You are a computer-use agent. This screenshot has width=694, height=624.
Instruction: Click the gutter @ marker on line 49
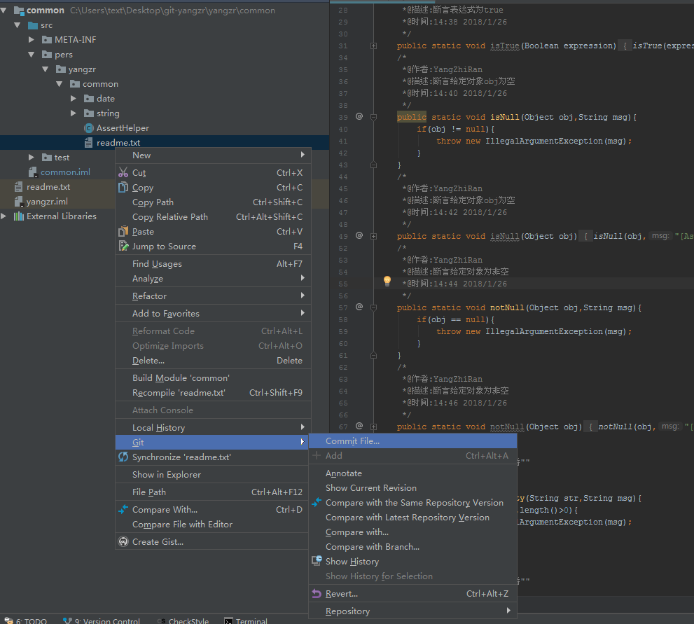point(359,235)
